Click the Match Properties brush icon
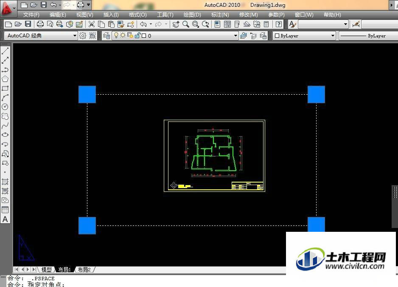 pos(121,24)
